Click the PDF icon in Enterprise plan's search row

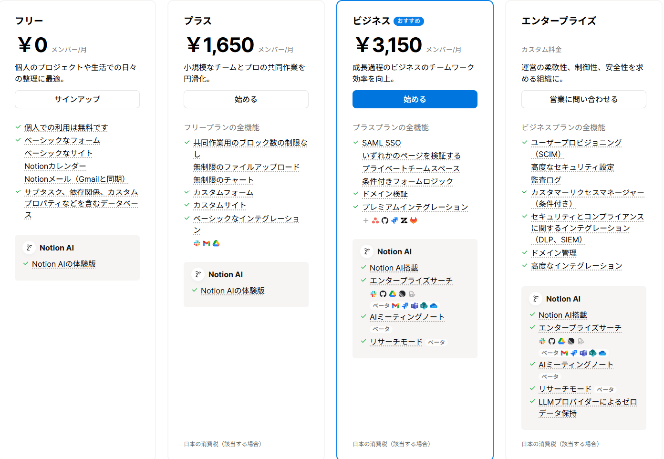coord(581,341)
